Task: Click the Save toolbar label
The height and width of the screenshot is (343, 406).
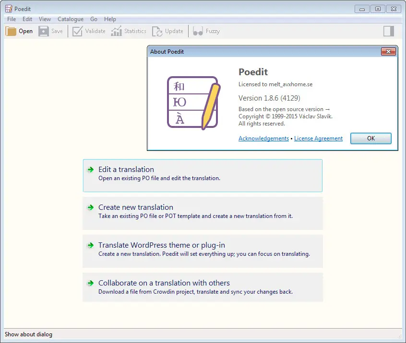Action: 57,31
